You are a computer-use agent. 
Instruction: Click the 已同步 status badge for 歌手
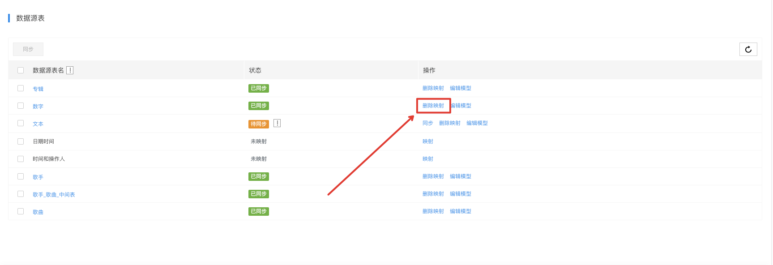pos(259,176)
